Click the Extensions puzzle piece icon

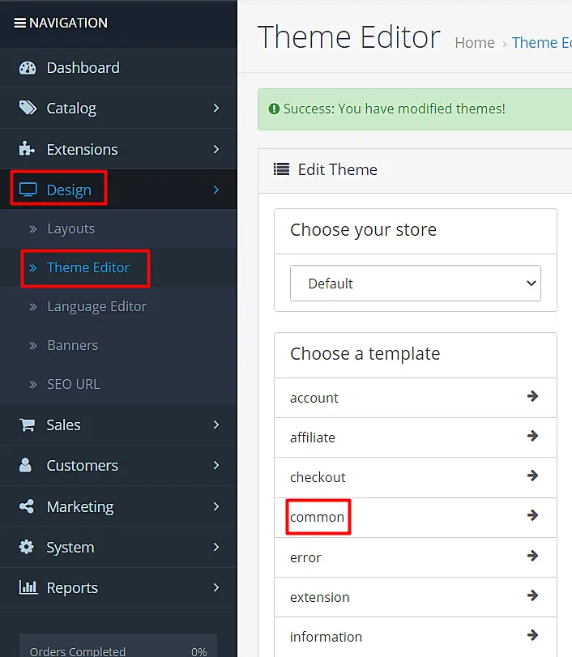[28, 149]
